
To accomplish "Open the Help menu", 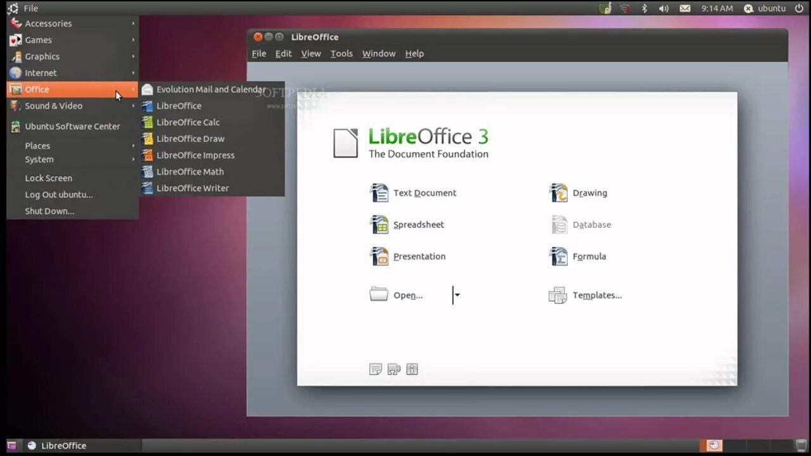I will click(414, 54).
